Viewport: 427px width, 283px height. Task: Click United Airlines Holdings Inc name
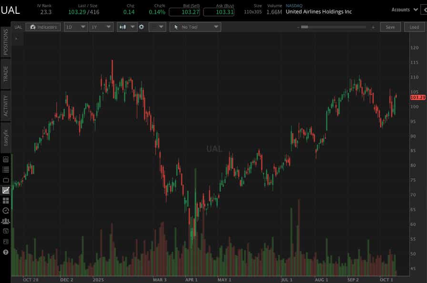(x=319, y=12)
